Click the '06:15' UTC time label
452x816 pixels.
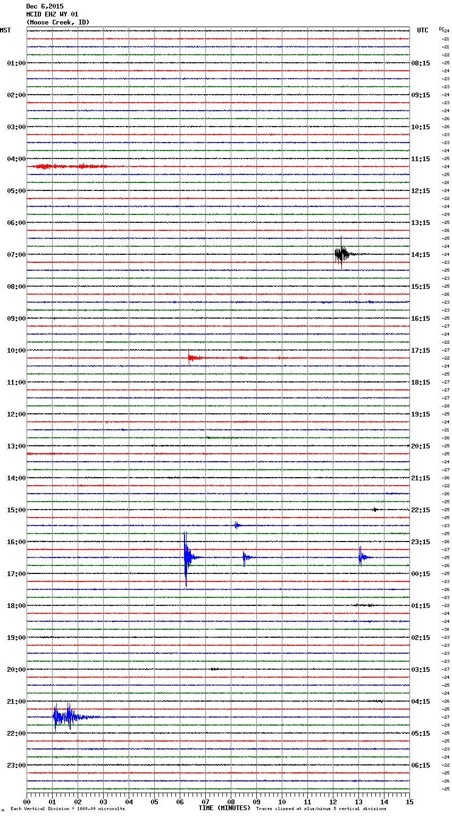(421, 765)
